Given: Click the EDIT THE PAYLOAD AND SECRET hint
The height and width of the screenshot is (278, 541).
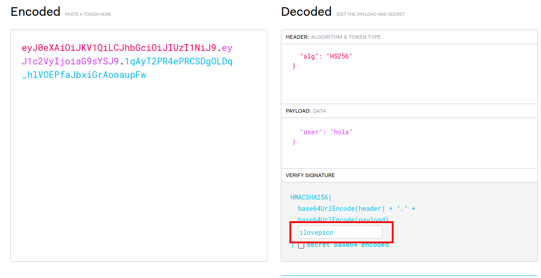Looking at the screenshot, I should point(371,14).
